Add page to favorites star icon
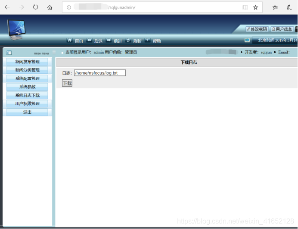The width and height of the screenshot is (298, 229). click(255, 7)
